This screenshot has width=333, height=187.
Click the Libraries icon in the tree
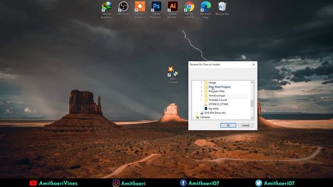(x=198, y=117)
